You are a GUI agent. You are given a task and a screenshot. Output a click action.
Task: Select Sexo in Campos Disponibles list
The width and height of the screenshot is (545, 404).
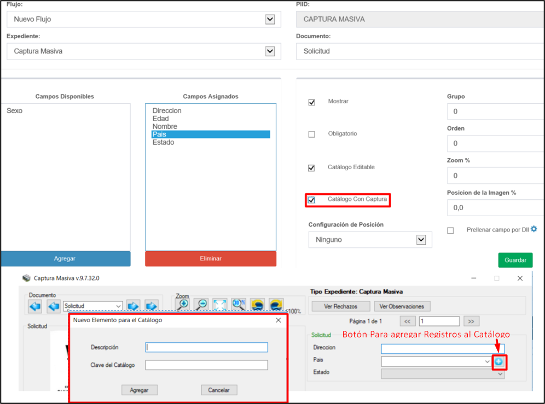pos(15,111)
